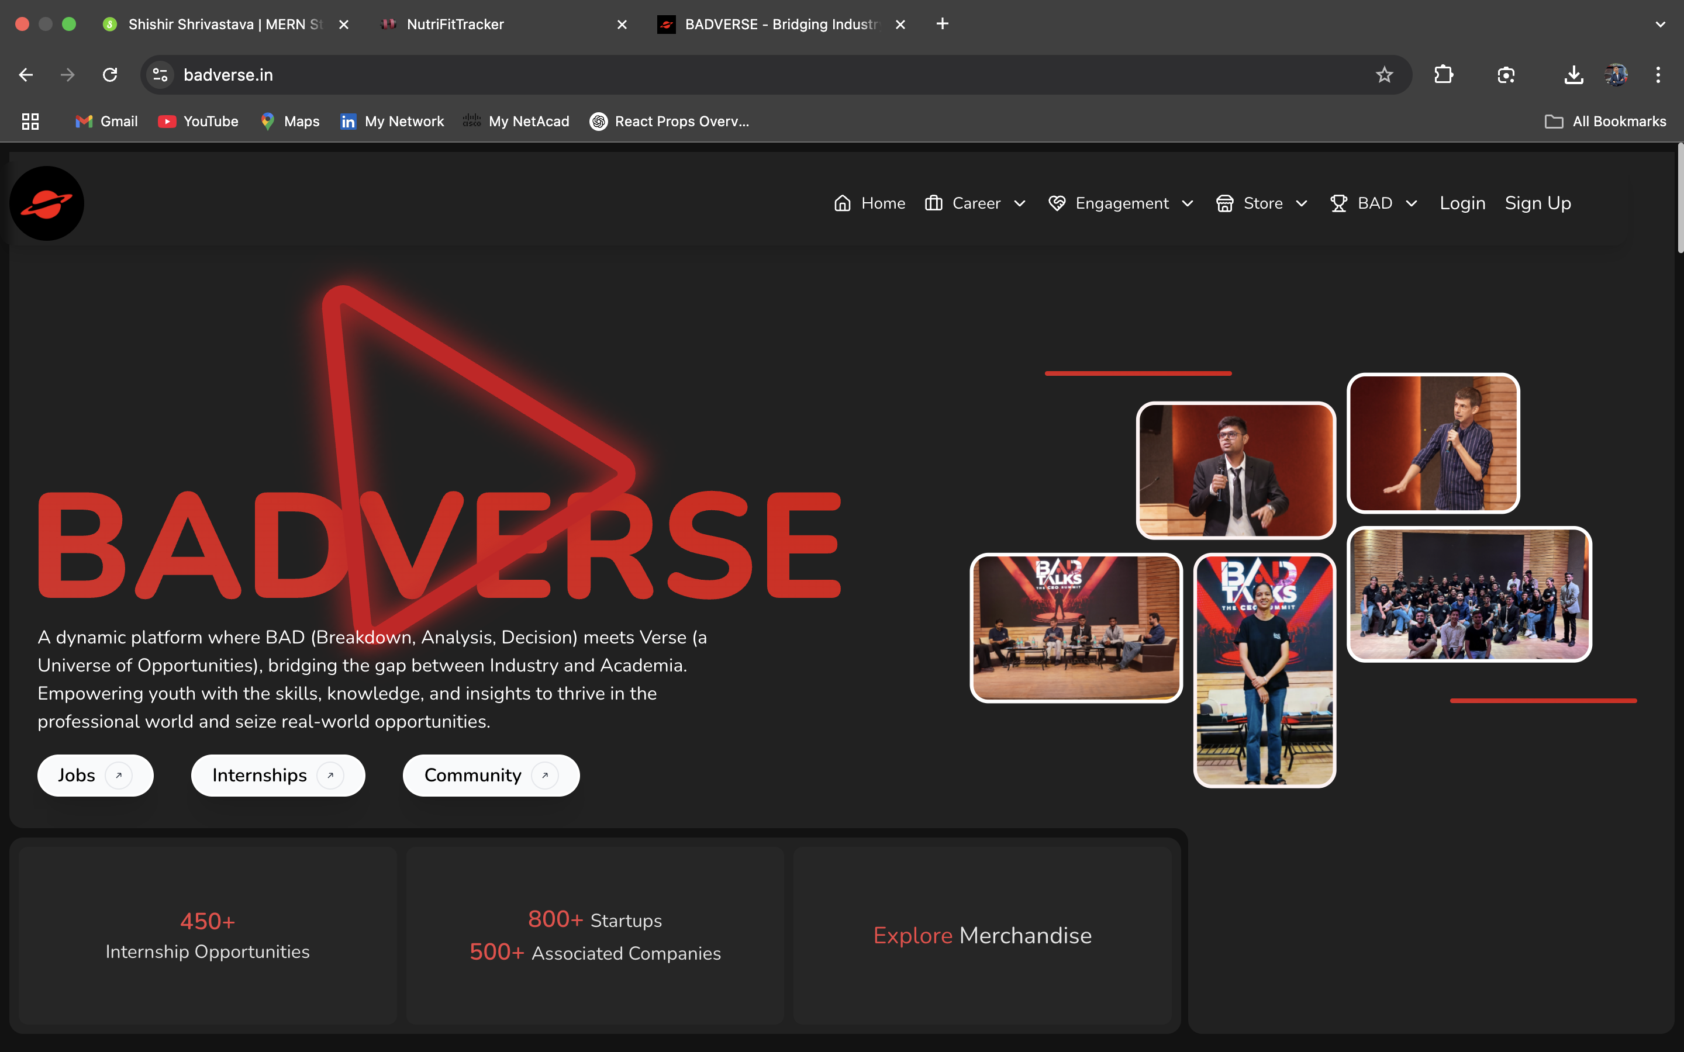Open the BAD nav menu label
The height and width of the screenshot is (1052, 1684).
pyautogui.click(x=1375, y=203)
